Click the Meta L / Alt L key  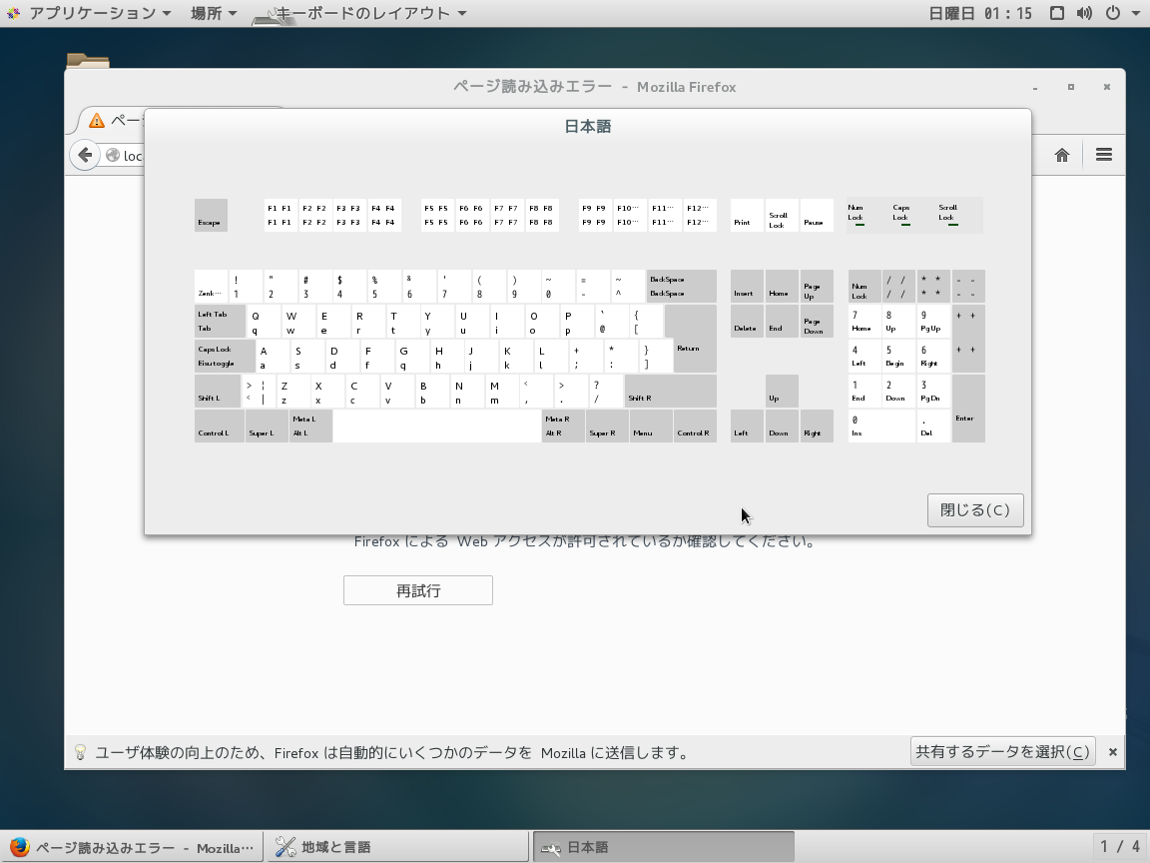[x=311, y=426]
